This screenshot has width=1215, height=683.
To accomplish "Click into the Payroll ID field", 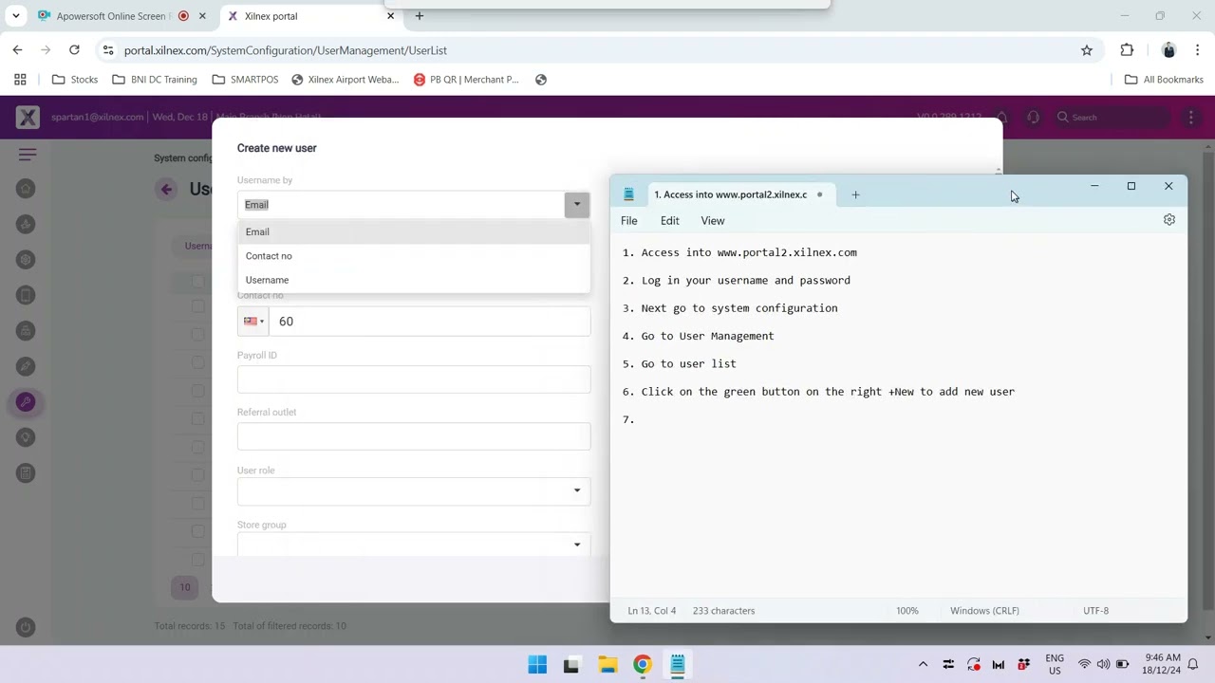I will point(414,379).
